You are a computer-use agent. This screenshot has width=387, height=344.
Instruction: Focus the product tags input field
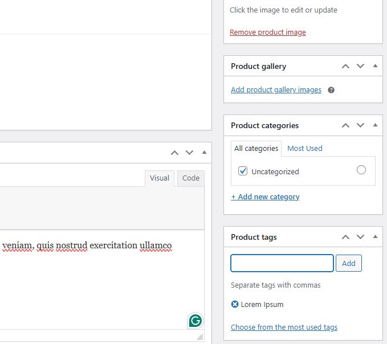pyautogui.click(x=282, y=263)
